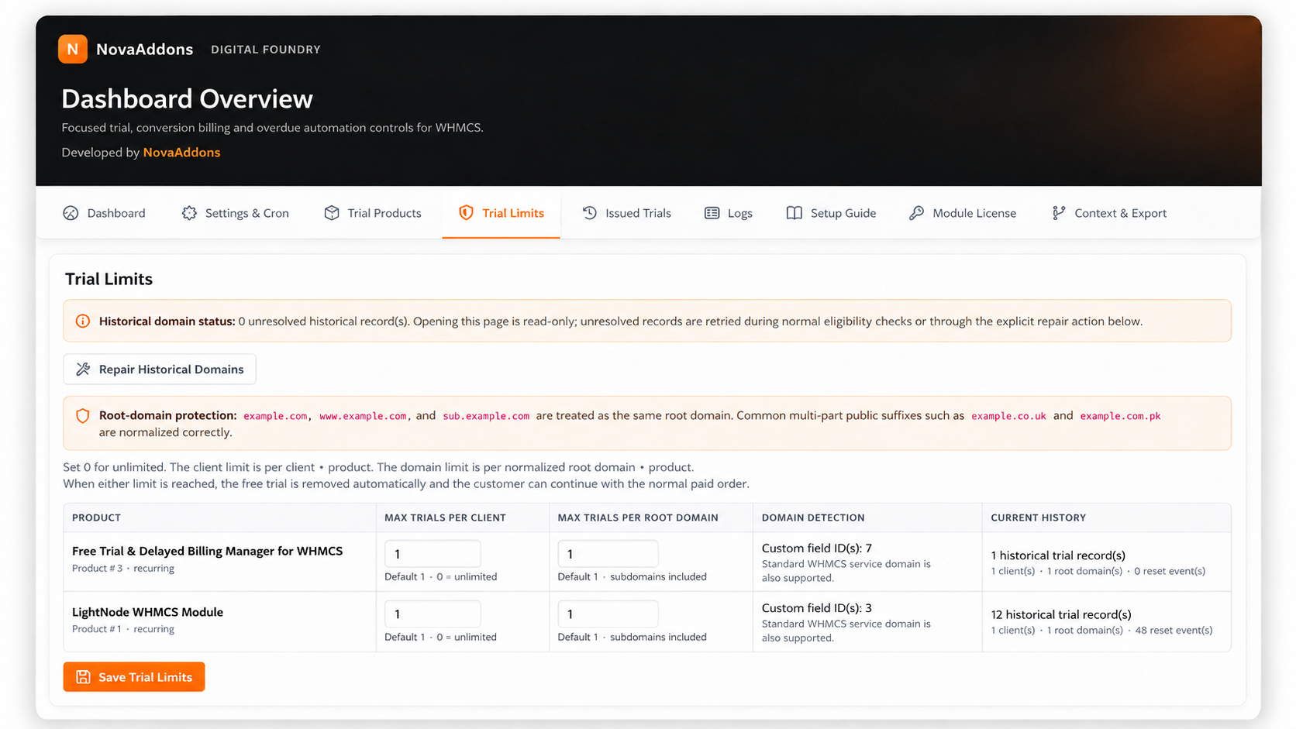Click the 'Product # 1 · recurring' label
This screenshot has width=1296, height=729.
[123, 629]
